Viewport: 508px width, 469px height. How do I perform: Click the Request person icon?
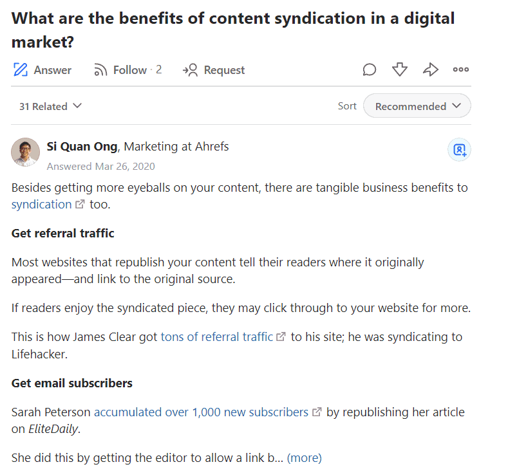tap(190, 70)
